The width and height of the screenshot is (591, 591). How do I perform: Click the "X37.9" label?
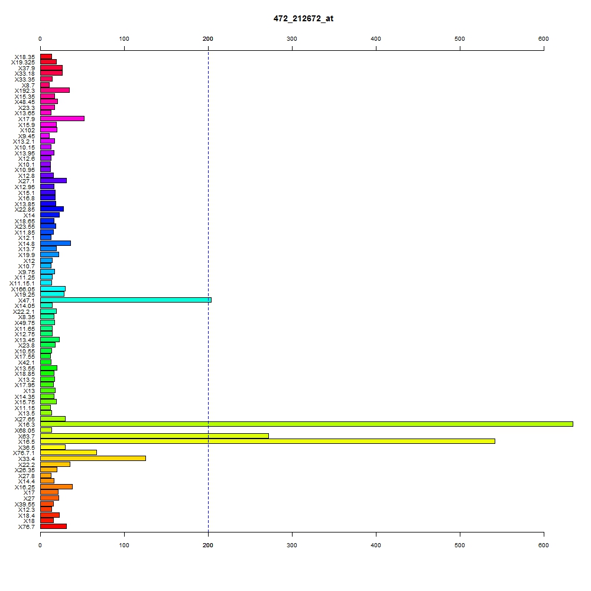tap(27, 68)
